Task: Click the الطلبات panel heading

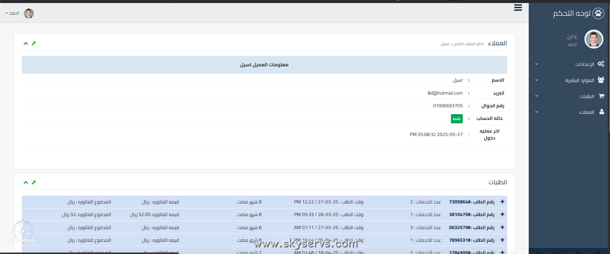Action: pos(498,182)
